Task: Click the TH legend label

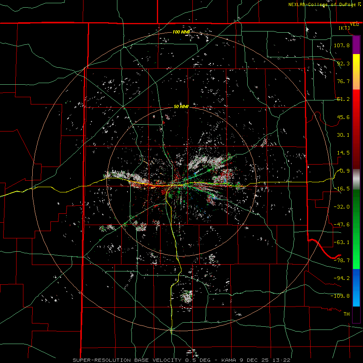Action: tap(346, 314)
